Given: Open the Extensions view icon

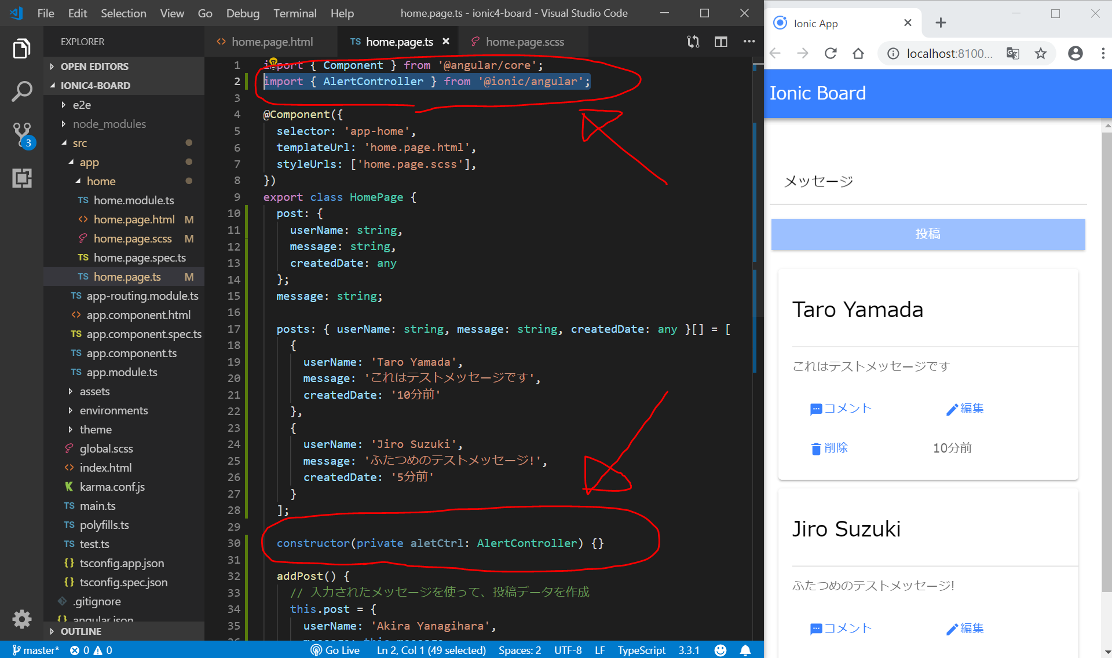Looking at the screenshot, I should coord(21,178).
